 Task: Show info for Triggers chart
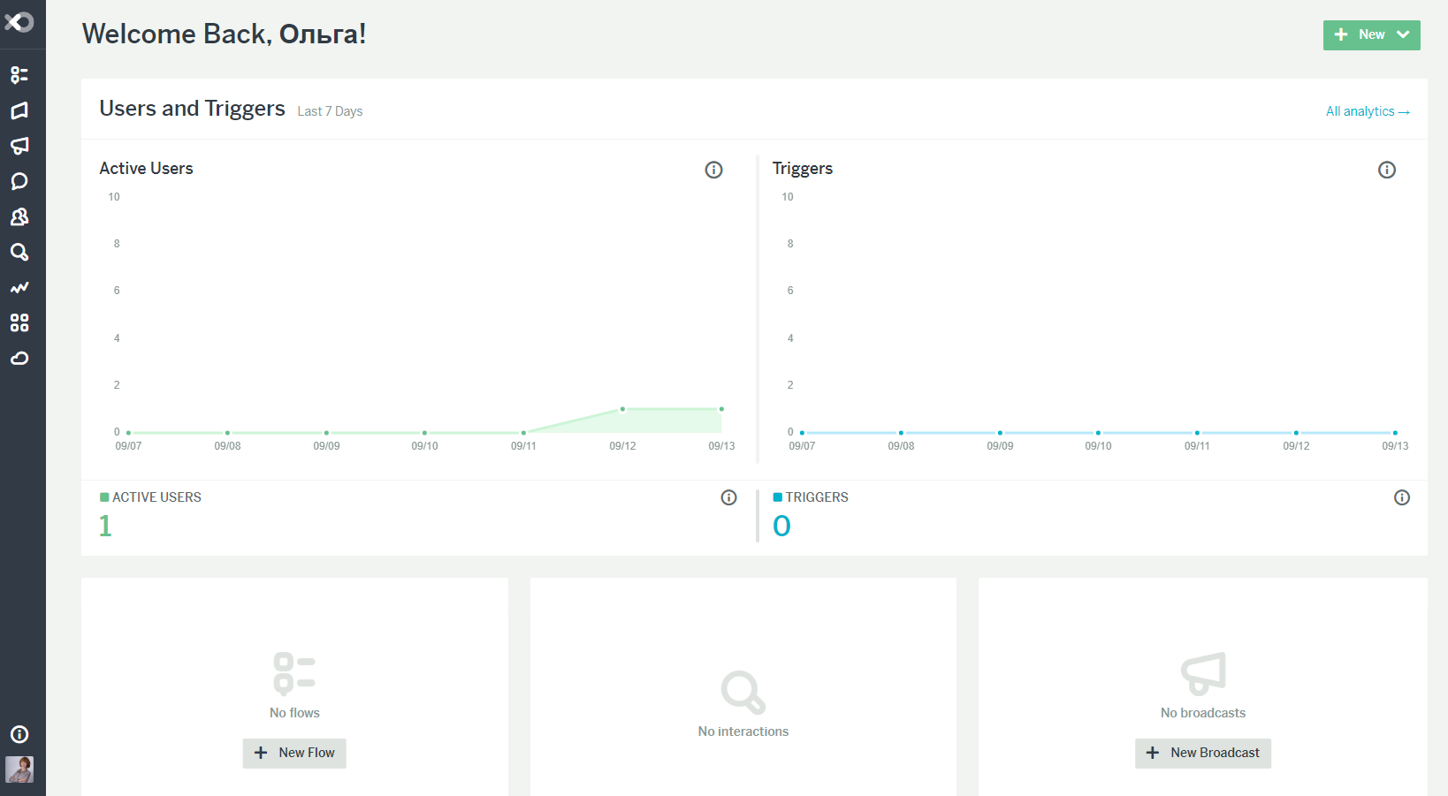pyautogui.click(x=1386, y=170)
